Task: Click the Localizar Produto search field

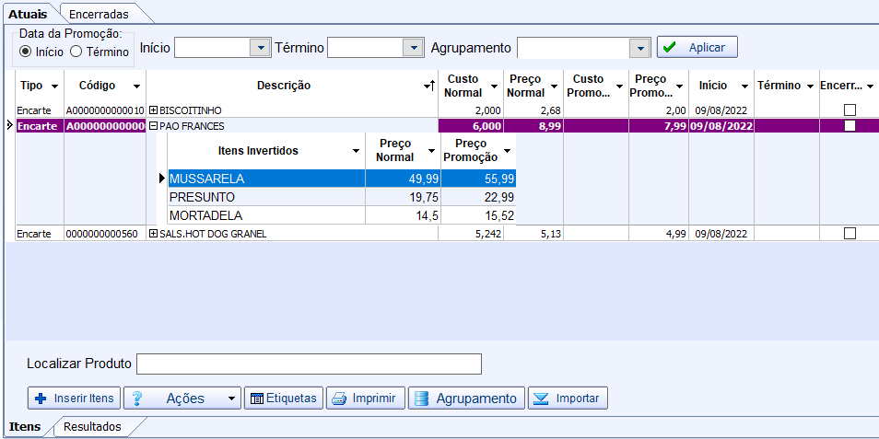Action: point(309,364)
